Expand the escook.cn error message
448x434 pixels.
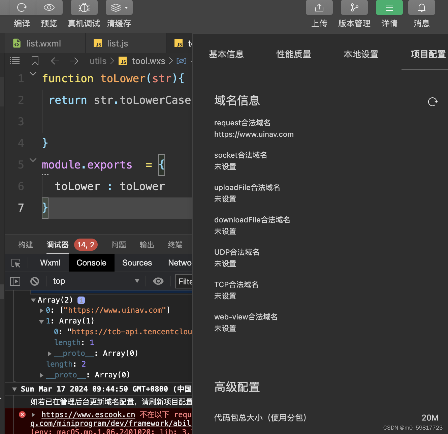33,414
